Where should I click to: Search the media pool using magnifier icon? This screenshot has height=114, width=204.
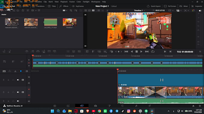point(71,10)
